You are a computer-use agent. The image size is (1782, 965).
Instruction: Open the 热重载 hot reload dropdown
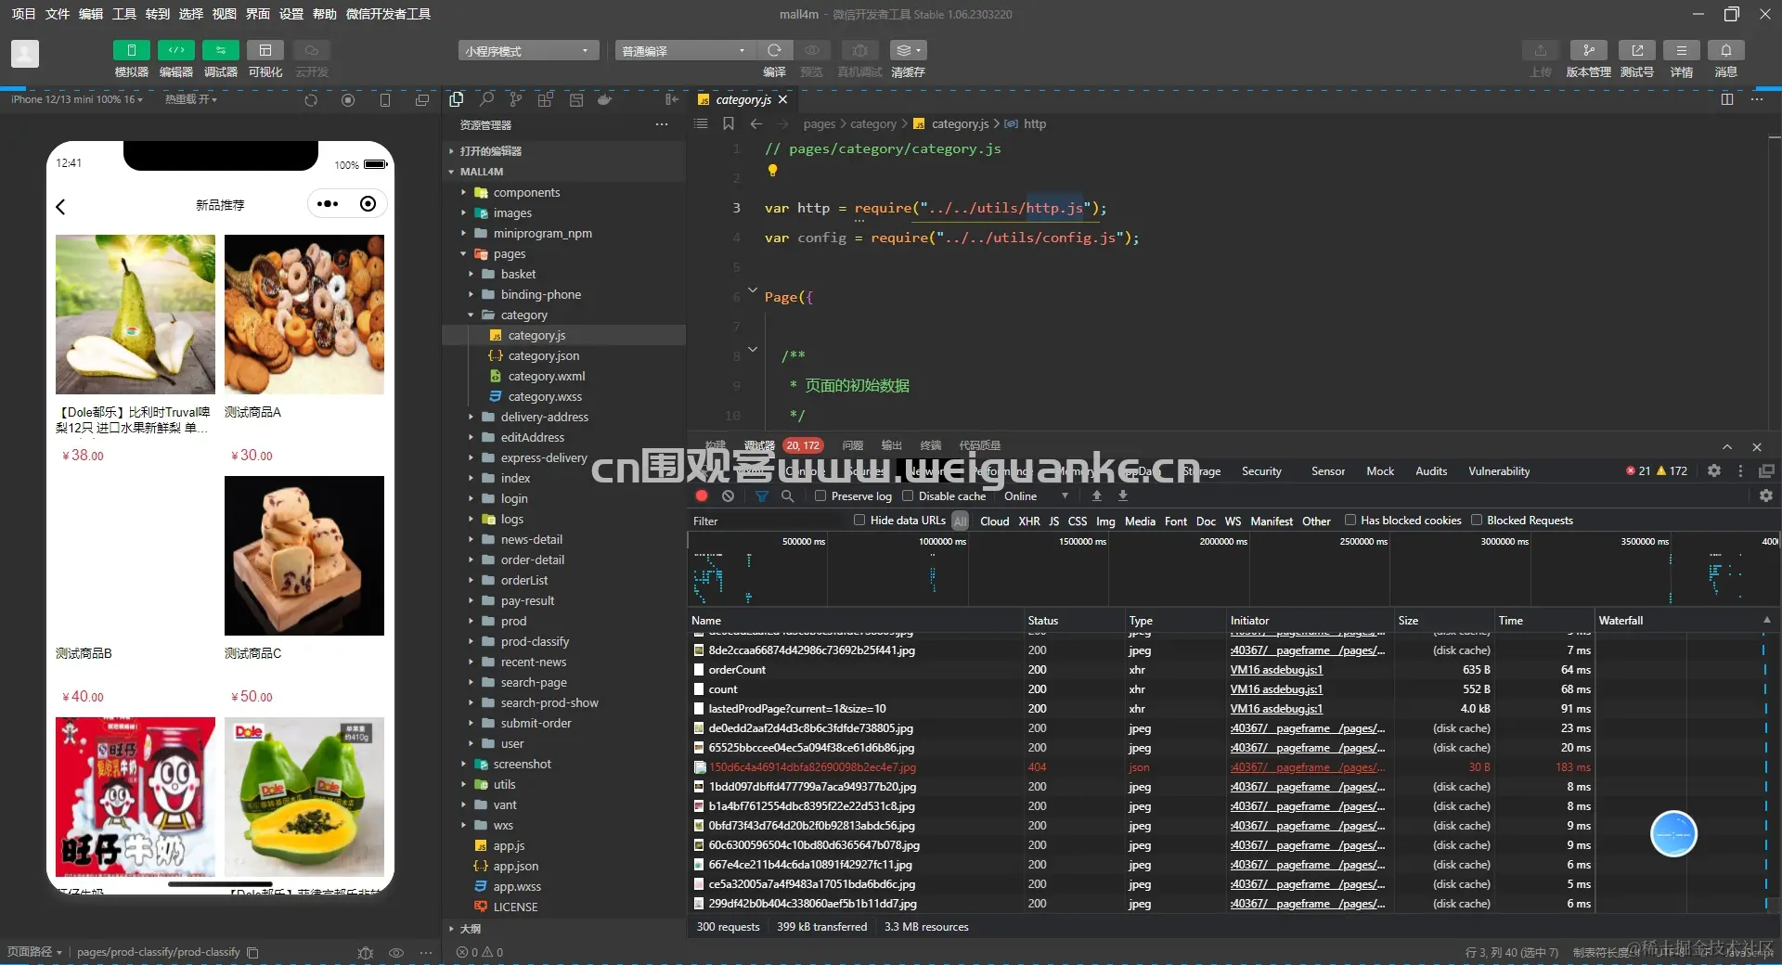(191, 99)
